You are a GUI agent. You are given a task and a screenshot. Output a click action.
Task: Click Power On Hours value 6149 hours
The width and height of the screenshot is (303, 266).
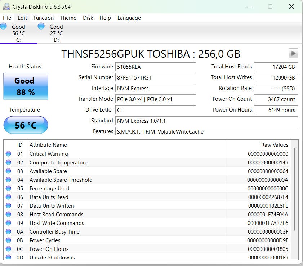click(276, 110)
